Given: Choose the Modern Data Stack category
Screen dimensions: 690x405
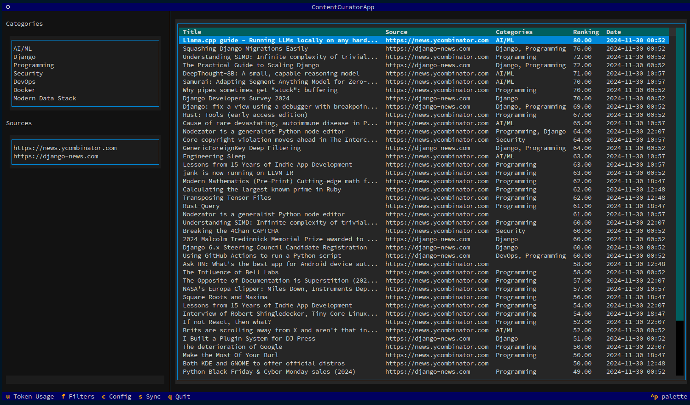Looking at the screenshot, I should (x=45, y=98).
